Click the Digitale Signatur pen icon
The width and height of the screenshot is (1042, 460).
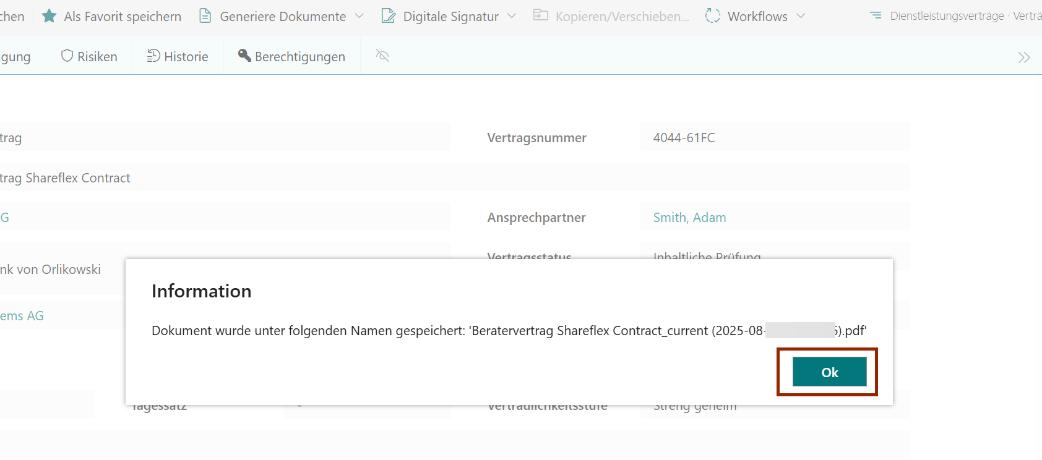[x=388, y=16]
